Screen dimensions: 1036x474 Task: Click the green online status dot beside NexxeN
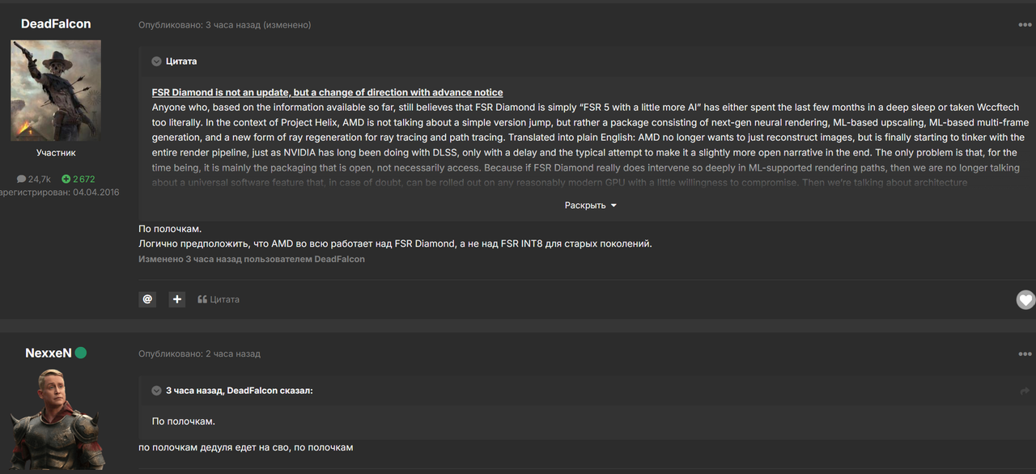coord(81,353)
